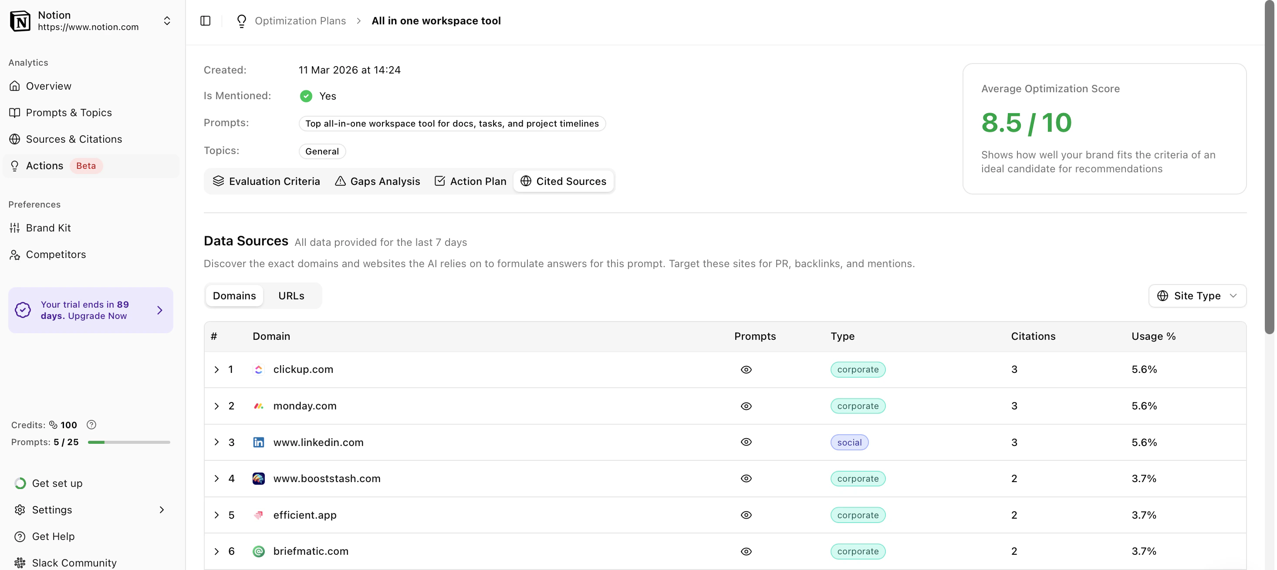Click Optimization Plans breadcrumb link

[300, 21]
